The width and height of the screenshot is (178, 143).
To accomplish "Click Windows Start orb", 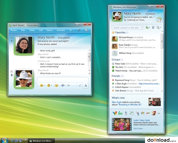I will (4, 140).
